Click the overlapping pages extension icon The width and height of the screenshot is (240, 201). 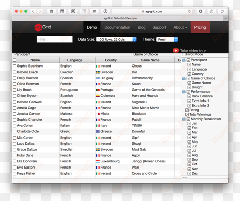click(84, 11)
